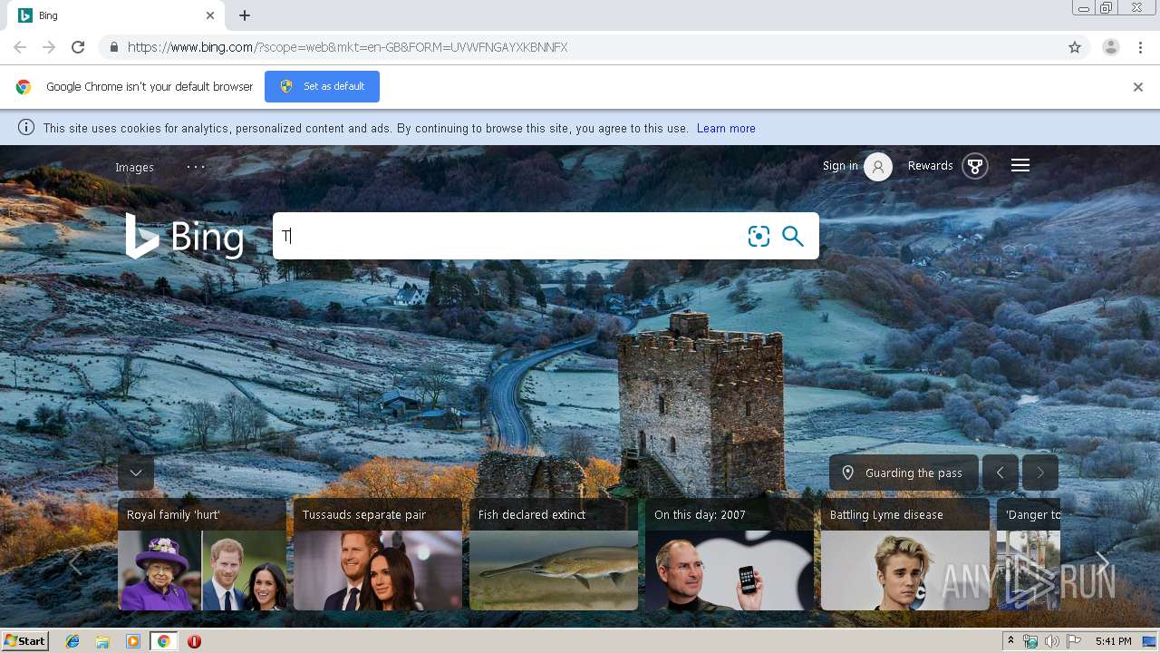Open Royal family 'hurt' news card
Screen dimensions: 1160x653
[202, 553]
